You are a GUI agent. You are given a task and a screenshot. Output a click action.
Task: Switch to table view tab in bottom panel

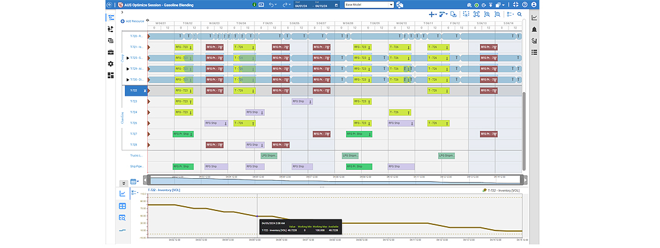pos(122,206)
